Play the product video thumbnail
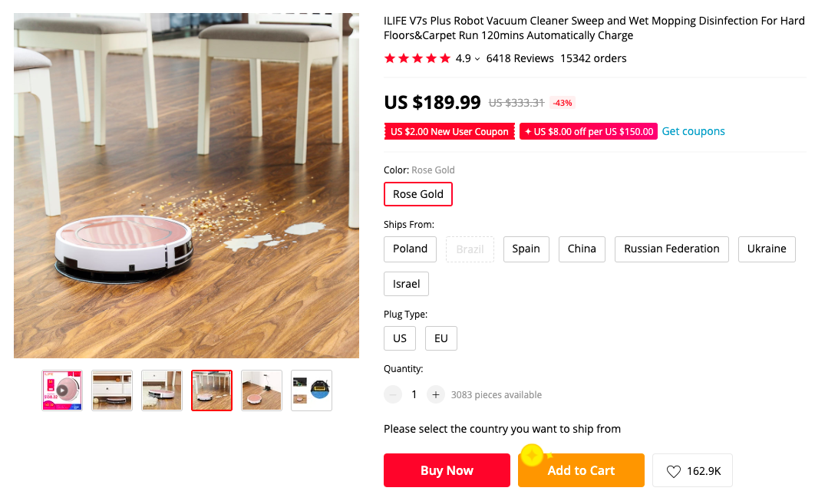 pyautogui.click(x=61, y=390)
